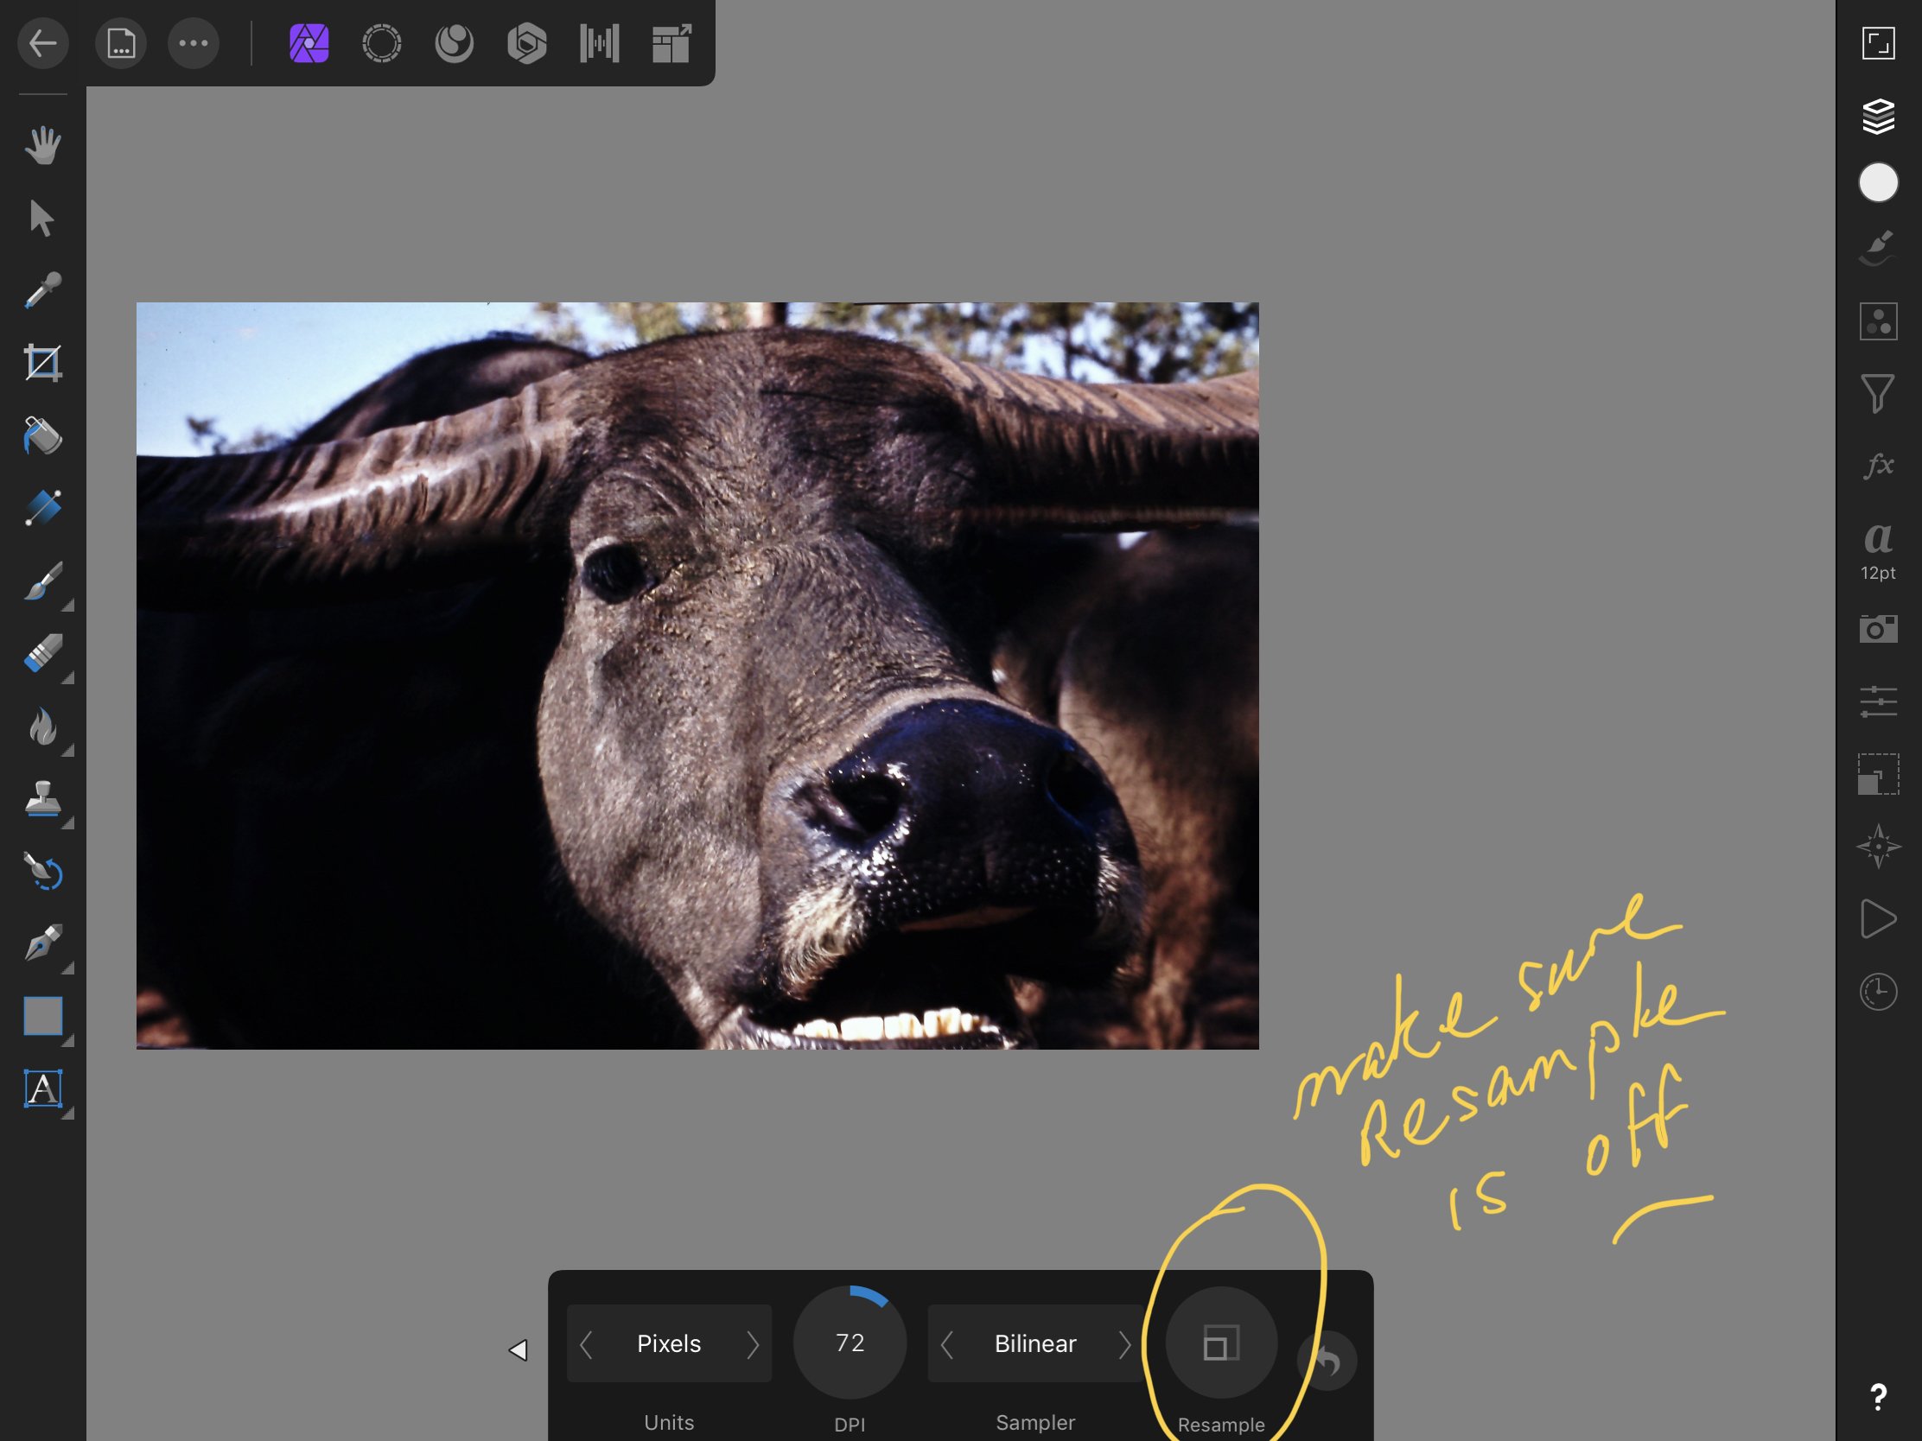Open the Document menu icon
This screenshot has height=1441, width=1922.
coord(121,42)
